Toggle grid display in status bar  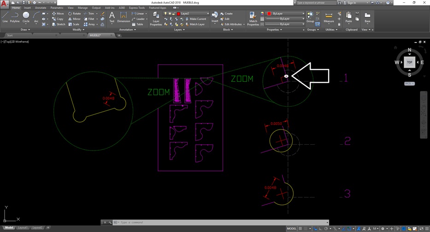tap(300, 228)
